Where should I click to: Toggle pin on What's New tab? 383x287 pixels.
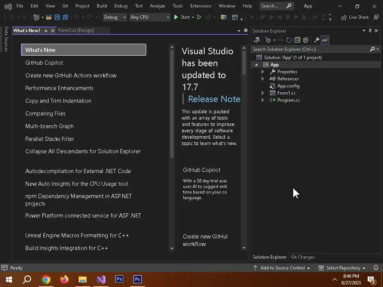(x=46, y=31)
